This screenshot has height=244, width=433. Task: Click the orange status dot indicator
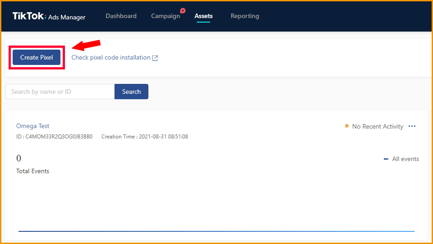coord(347,126)
